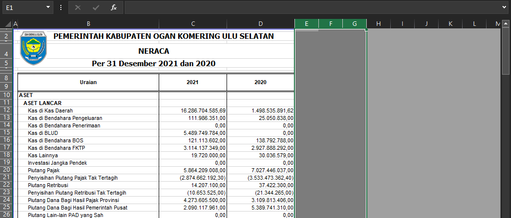Select row 12 header
Screen dimensions: 511x218
6,110
